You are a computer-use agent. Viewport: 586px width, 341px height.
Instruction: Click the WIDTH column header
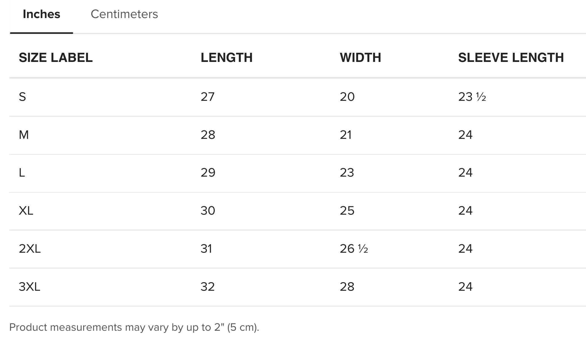[x=360, y=58]
